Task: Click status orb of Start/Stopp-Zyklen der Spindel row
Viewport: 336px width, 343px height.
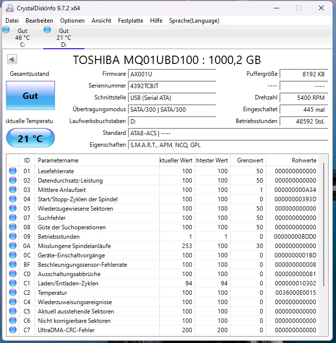Action: click(x=13, y=199)
